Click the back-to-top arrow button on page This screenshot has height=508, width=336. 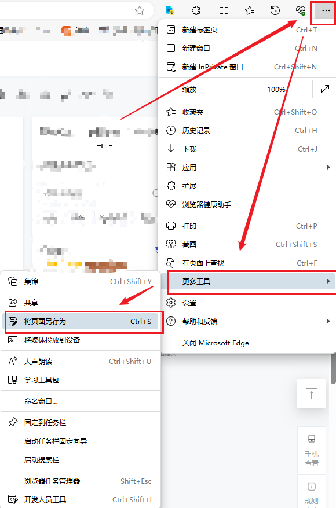tap(311, 393)
